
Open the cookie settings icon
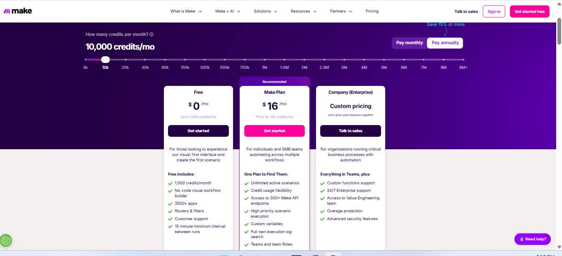click(6, 240)
